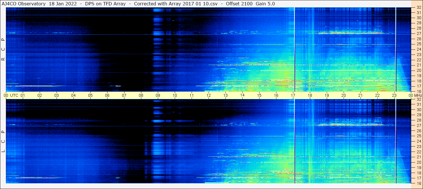Click the 32 MHz label of the RCP panel
Image resolution: width=423 pixels, height=189 pixels.
[x=418, y=8]
